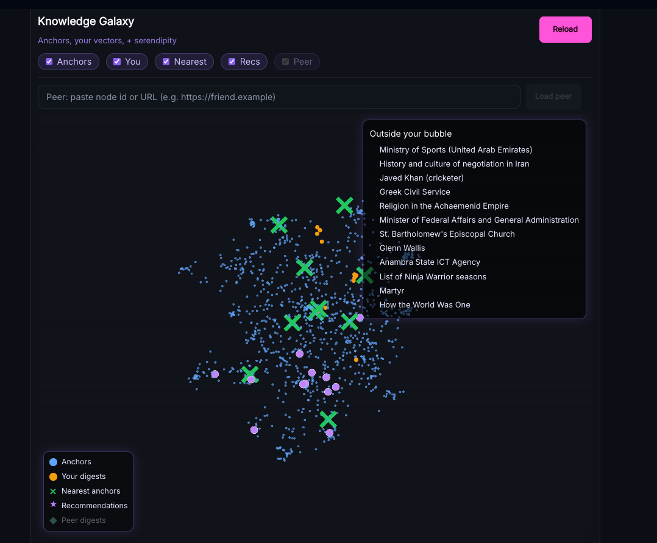
Task: Click the Load peer button
Action: pyautogui.click(x=553, y=96)
